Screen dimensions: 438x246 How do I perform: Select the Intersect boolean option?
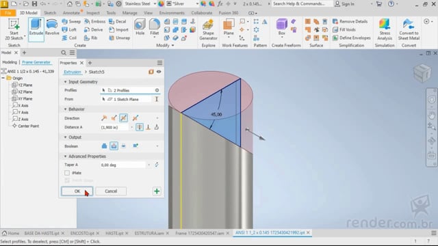123,146
